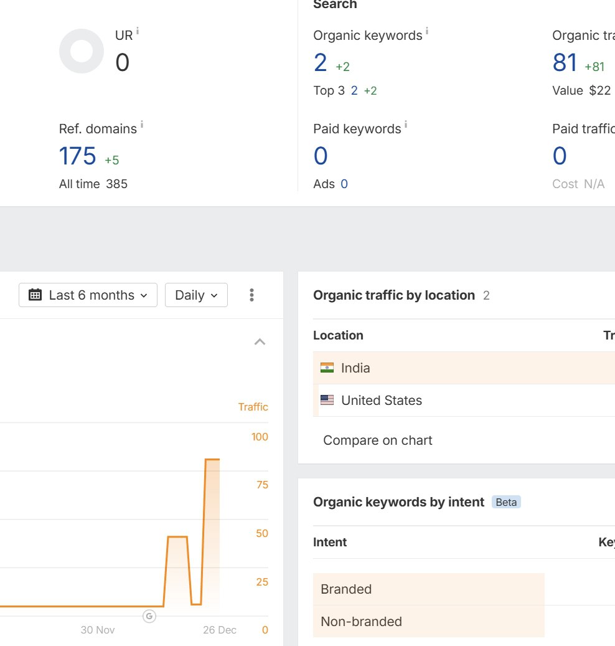The width and height of the screenshot is (615, 646).
Task: Click the Compare on chart button
Action: pos(377,440)
